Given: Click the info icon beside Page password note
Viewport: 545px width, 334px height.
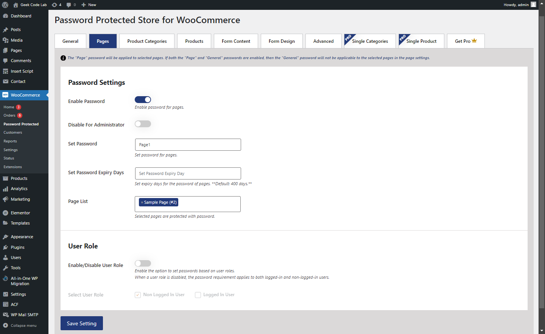Looking at the screenshot, I should tap(63, 58).
